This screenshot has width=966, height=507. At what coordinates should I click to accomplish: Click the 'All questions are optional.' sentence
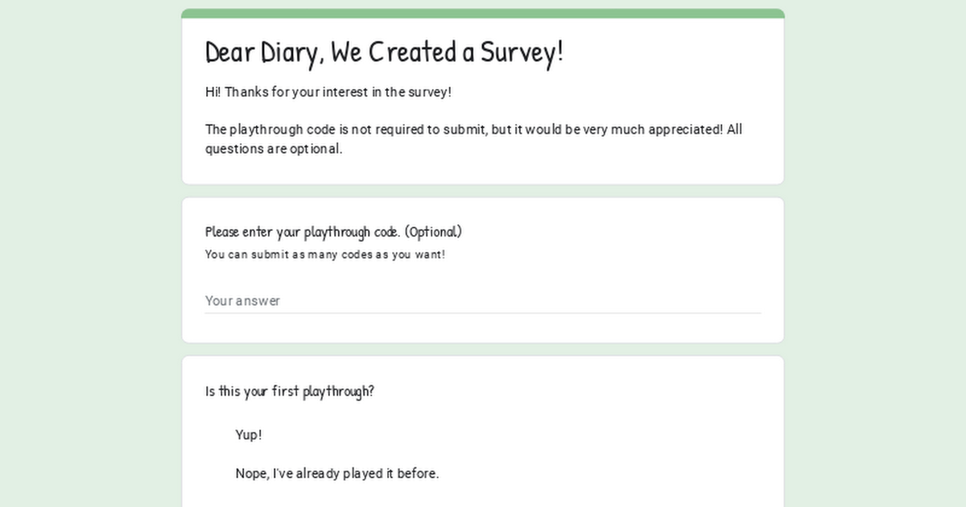473,139
